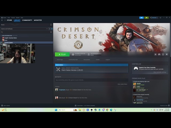Screen dimensions: 171x128
Task: Favorite Crimson Desert with heart icon
Action: click(x=167, y=54)
